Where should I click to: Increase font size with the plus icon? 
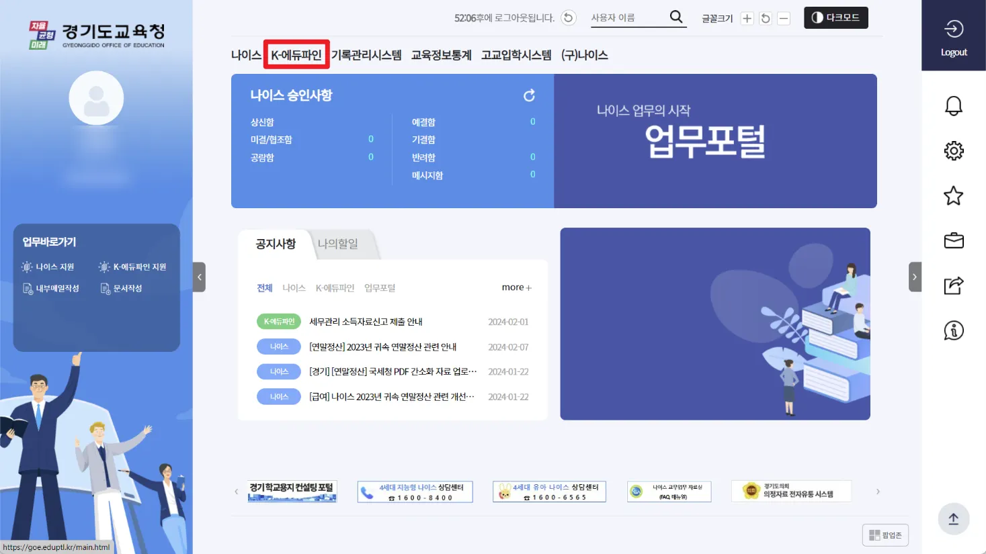pyautogui.click(x=747, y=18)
